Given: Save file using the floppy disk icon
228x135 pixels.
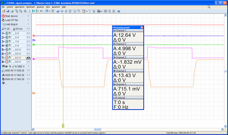Looking at the screenshot, I should pos(8,11).
